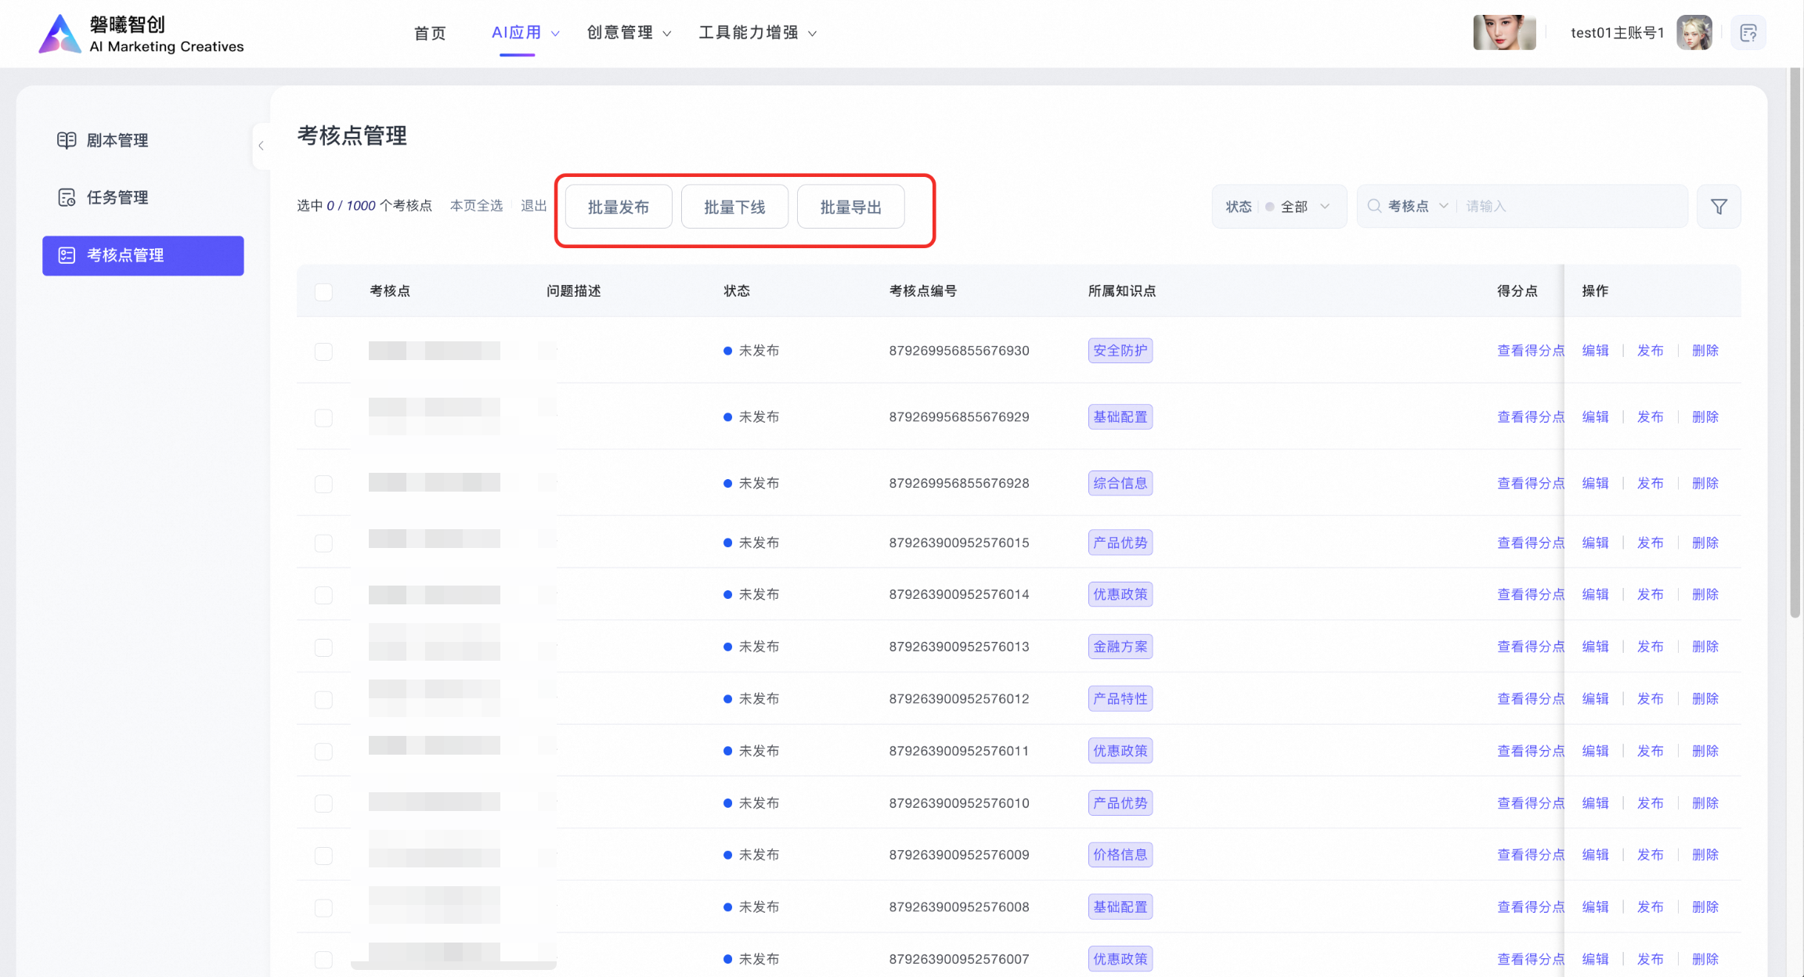Toggle the select-all checkbox in table header
This screenshot has width=1804, height=977.
(323, 292)
